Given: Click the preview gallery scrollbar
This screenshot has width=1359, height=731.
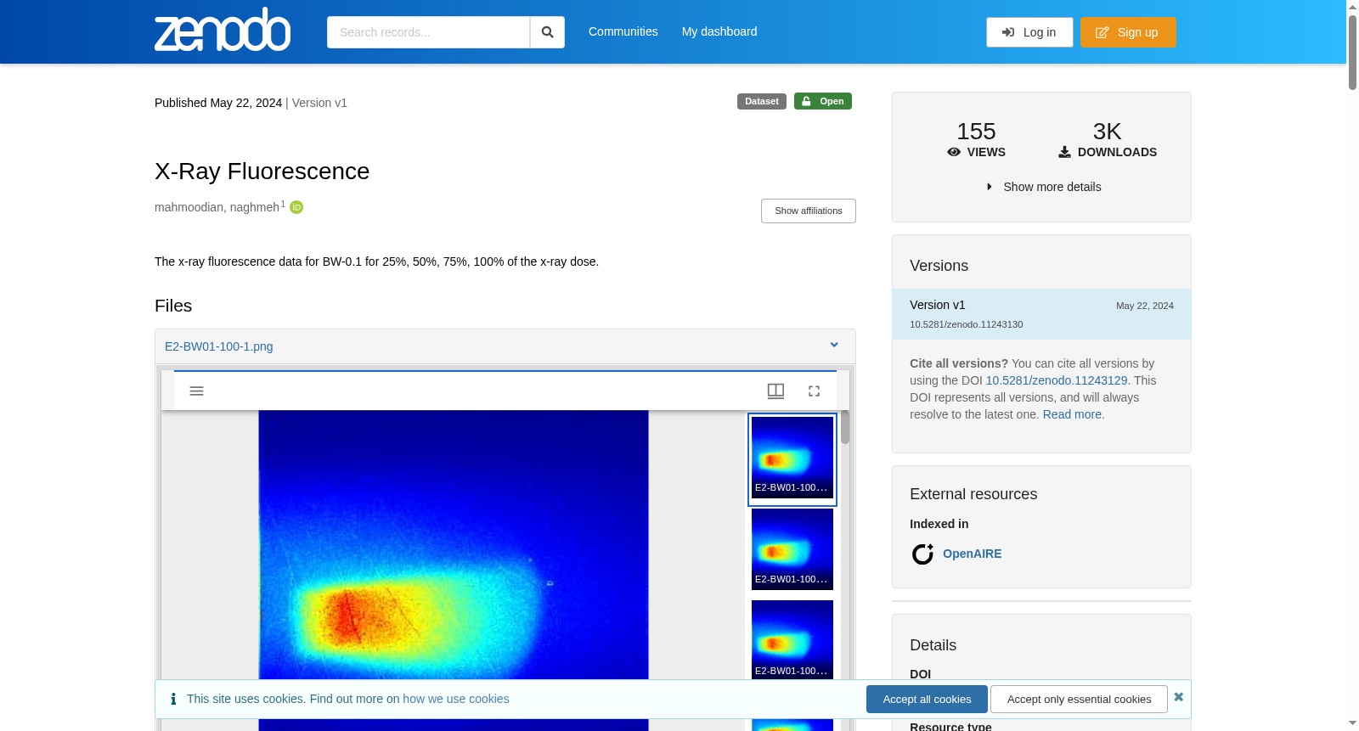Looking at the screenshot, I should [x=845, y=427].
